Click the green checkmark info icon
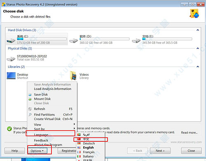This screenshot has height=161, width=206. (x=9, y=129)
